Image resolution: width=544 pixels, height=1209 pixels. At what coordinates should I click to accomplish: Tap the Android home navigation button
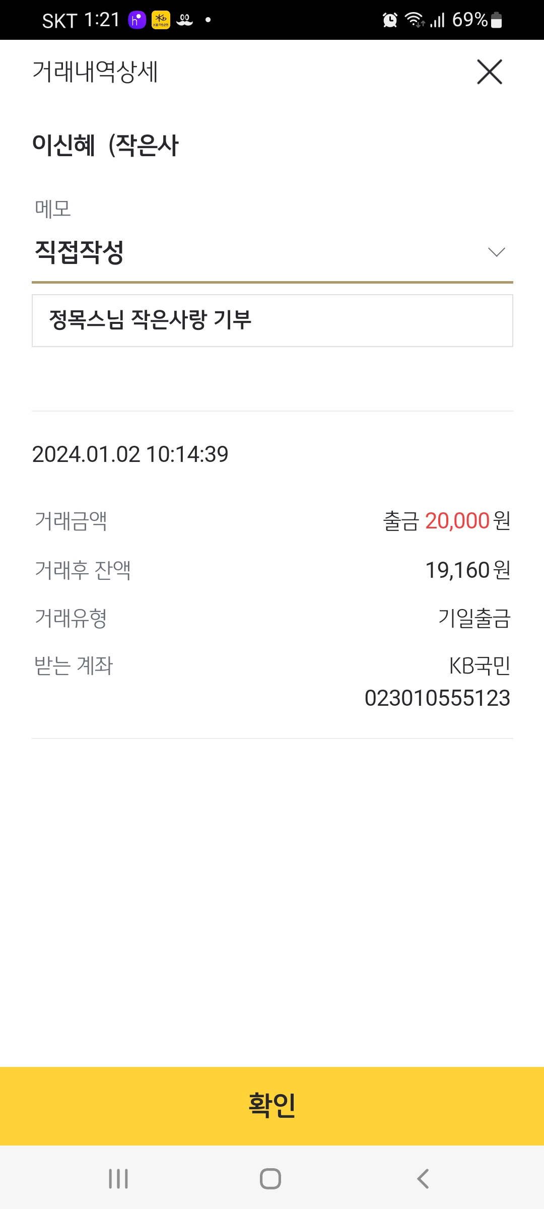[x=270, y=1179]
